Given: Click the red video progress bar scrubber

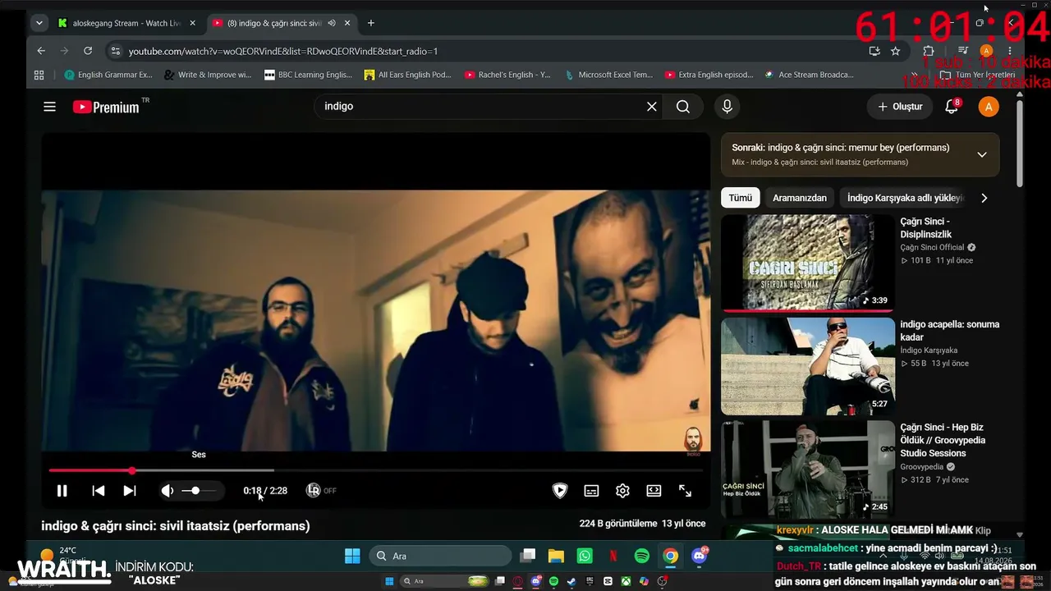Looking at the screenshot, I should click(132, 470).
